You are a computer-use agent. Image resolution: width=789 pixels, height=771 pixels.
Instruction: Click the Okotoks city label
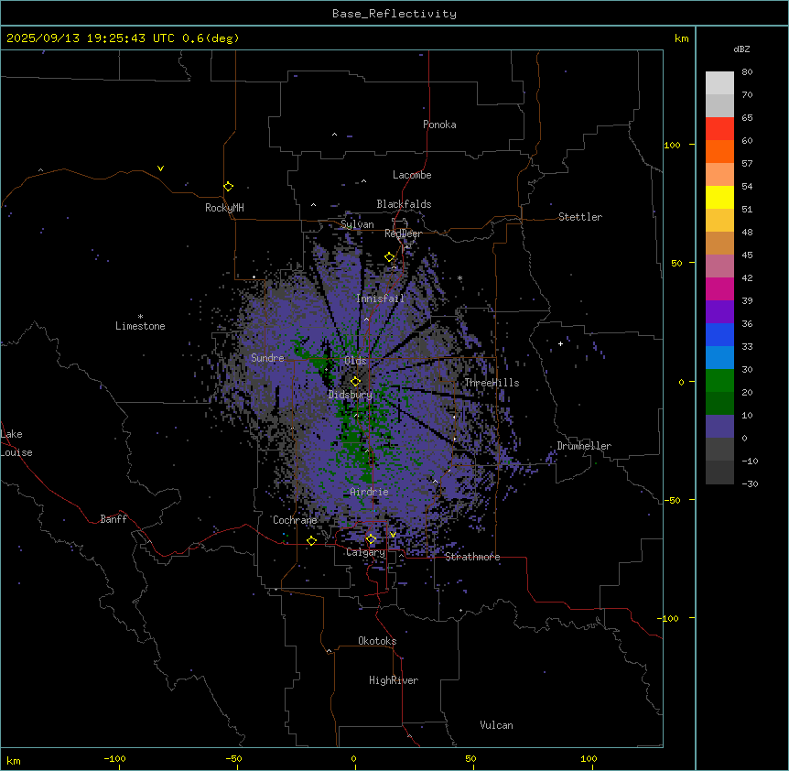(x=377, y=641)
